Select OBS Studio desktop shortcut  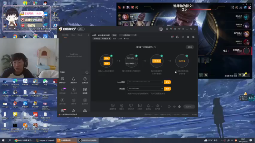(15, 93)
